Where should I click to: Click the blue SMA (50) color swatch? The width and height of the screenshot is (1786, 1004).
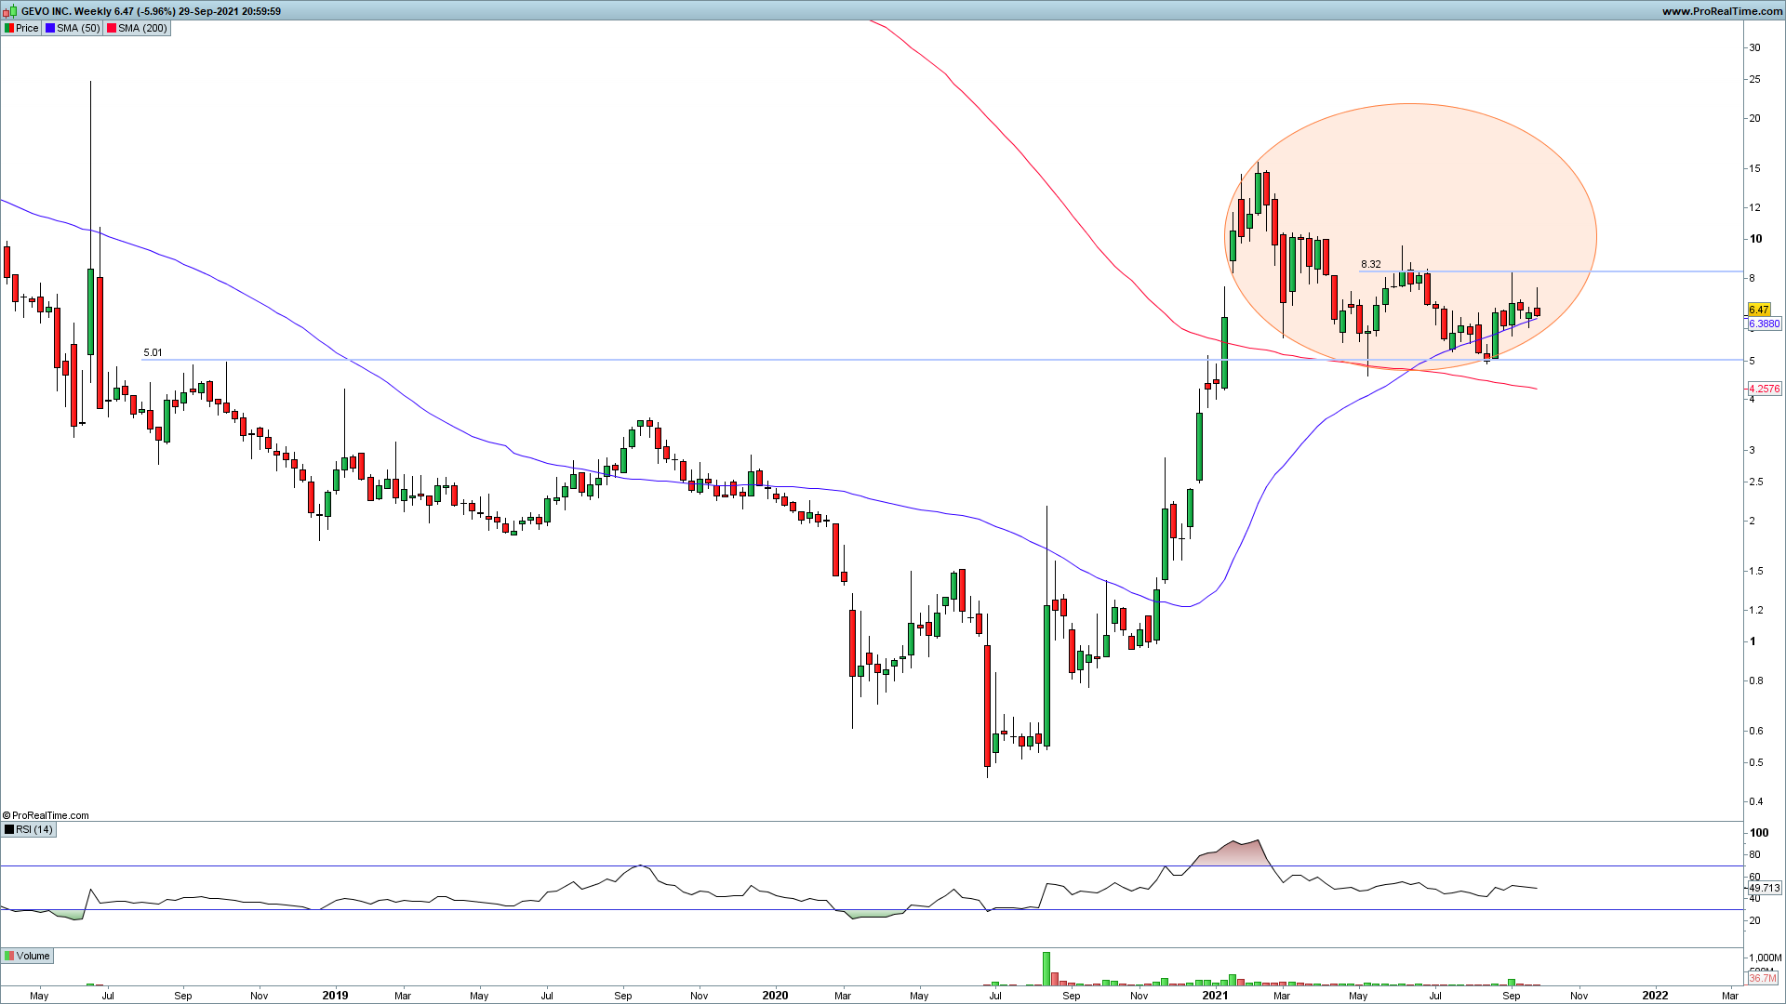coord(50,28)
